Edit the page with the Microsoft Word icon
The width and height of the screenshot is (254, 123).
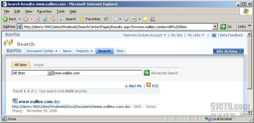coord(134,19)
